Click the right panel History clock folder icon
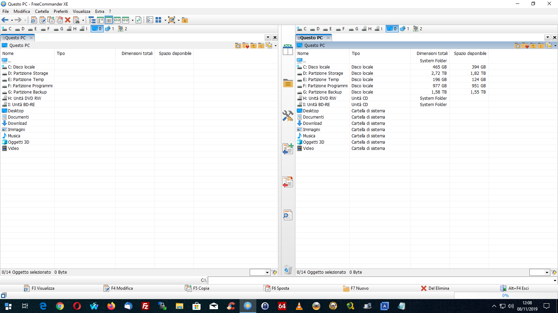Viewport: 558px width, 313px height. point(518,46)
